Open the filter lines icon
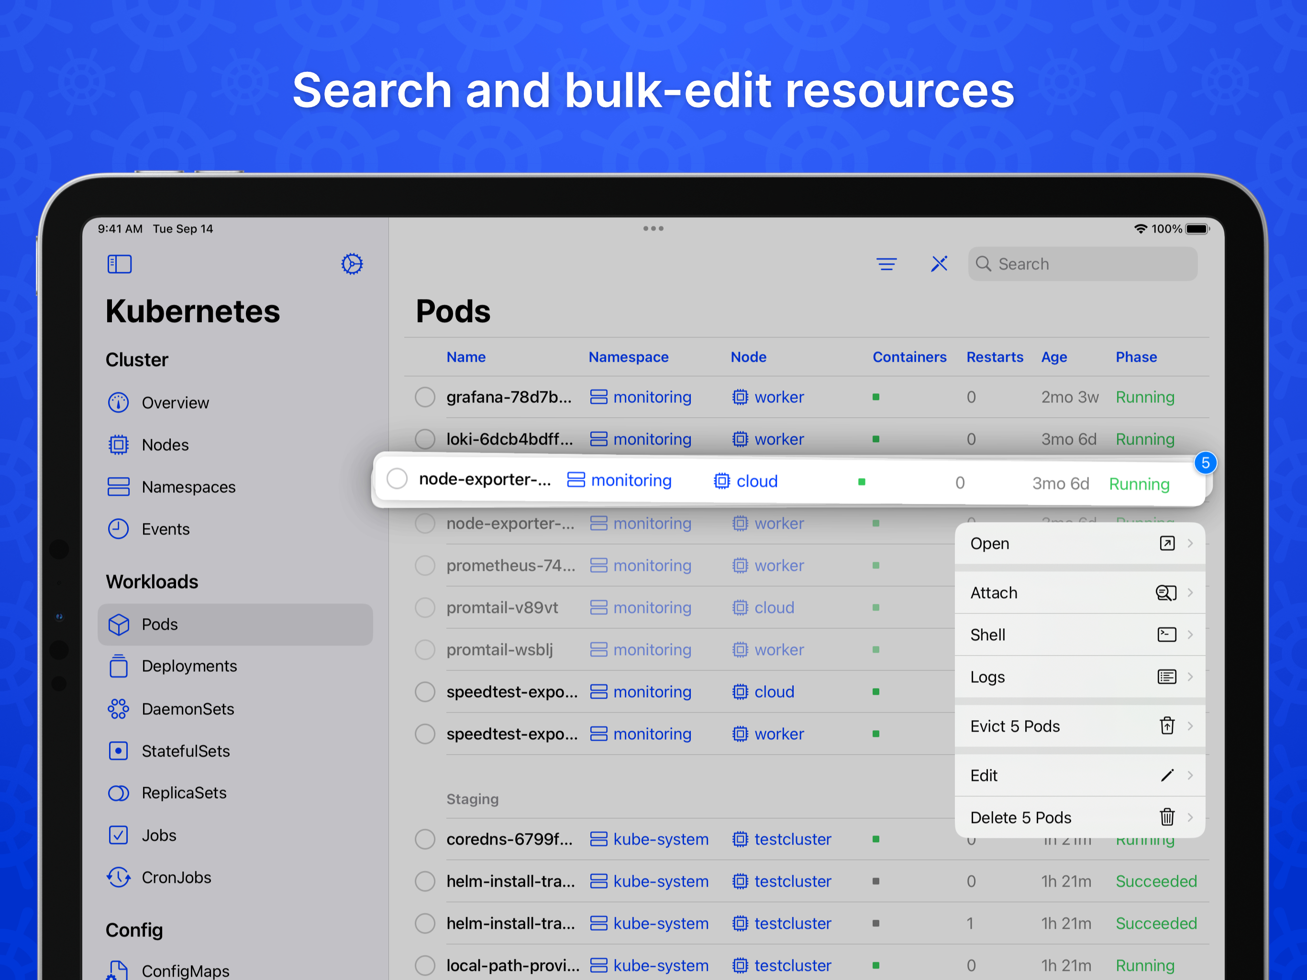Image resolution: width=1307 pixels, height=980 pixels. tap(886, 264)
